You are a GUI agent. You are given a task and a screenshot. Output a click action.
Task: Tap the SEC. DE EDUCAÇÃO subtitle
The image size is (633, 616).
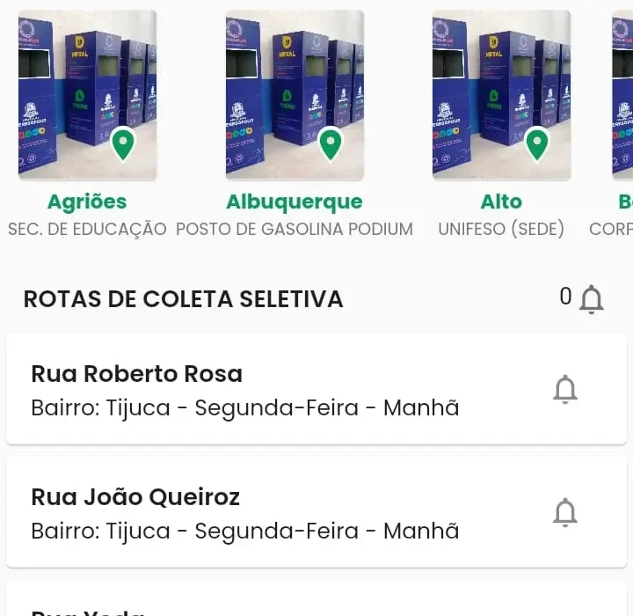click(x=87, y=229)
